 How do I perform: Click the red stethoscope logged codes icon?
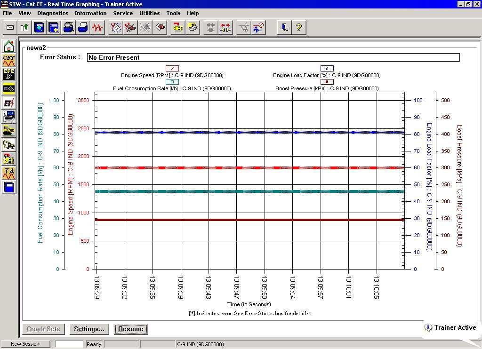[x=130, y=28]
